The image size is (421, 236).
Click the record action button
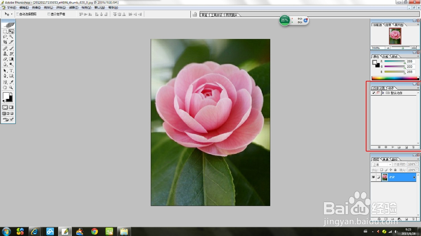[386, 147]
